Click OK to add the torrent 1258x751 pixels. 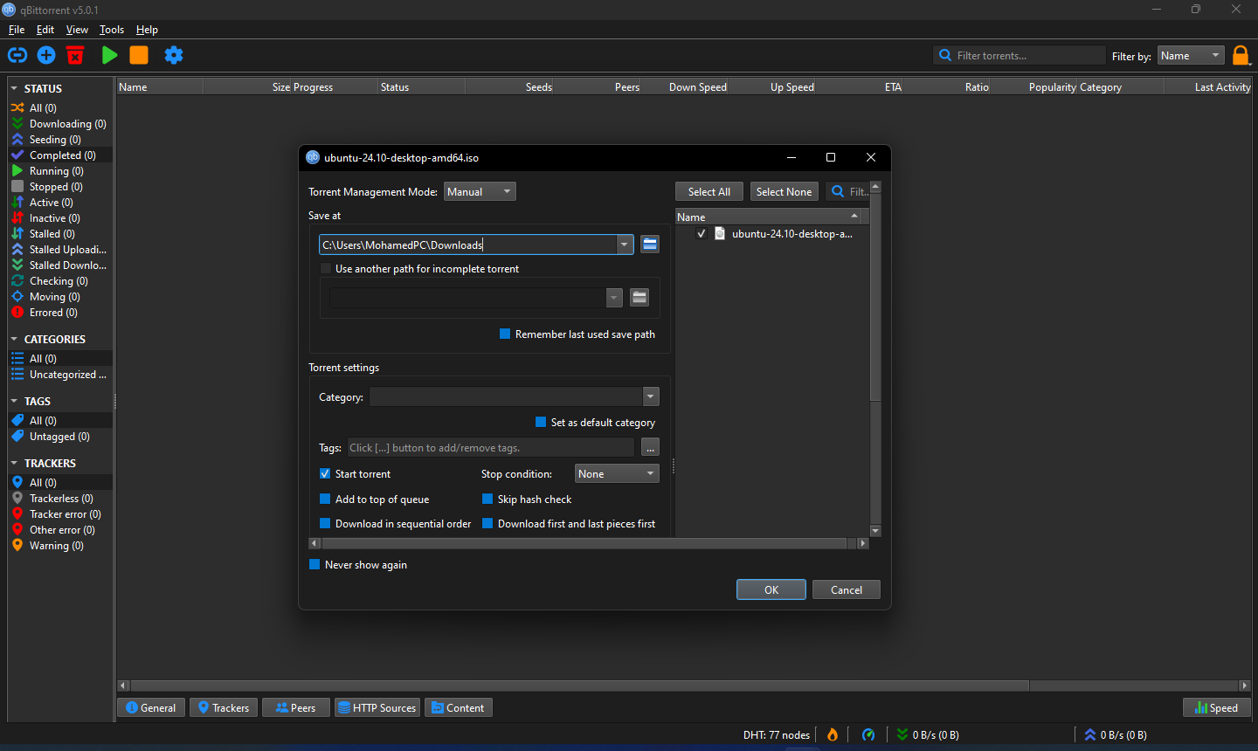(x=771, y=590)
